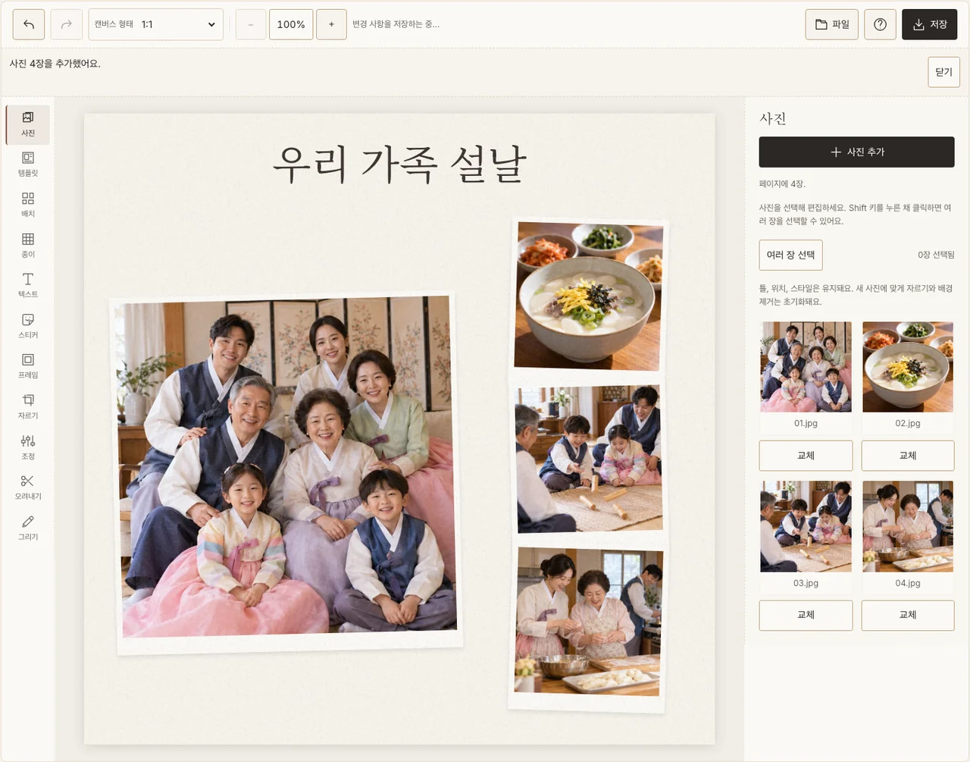
Task: Click the 저장 save button
Action: pyautogui.click(x=930, y=24)
